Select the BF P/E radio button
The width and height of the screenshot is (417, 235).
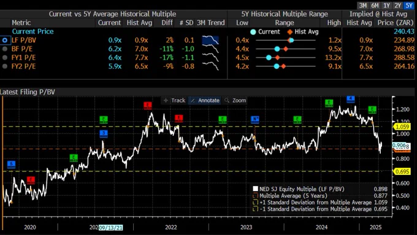click(x=5, y=49)
